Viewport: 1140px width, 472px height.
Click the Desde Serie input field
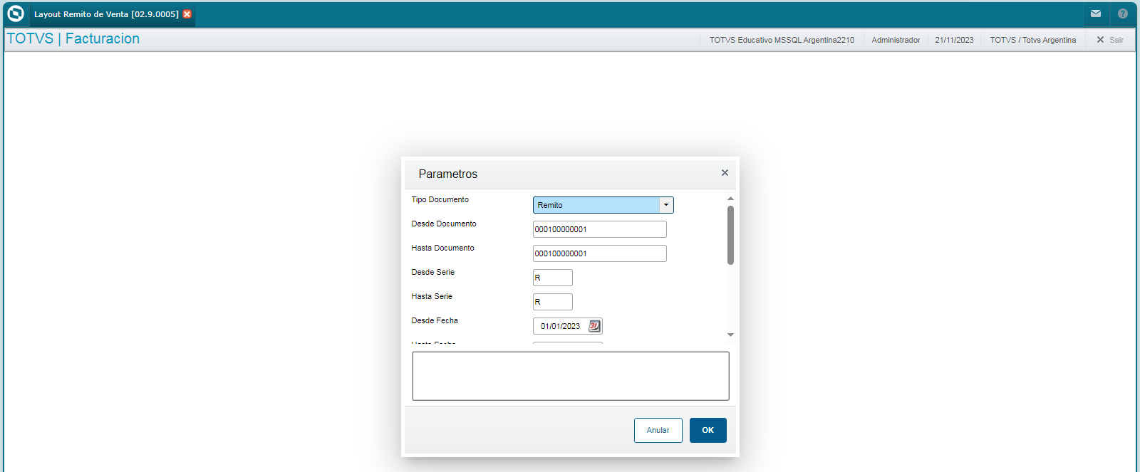(x=553, y=278)
